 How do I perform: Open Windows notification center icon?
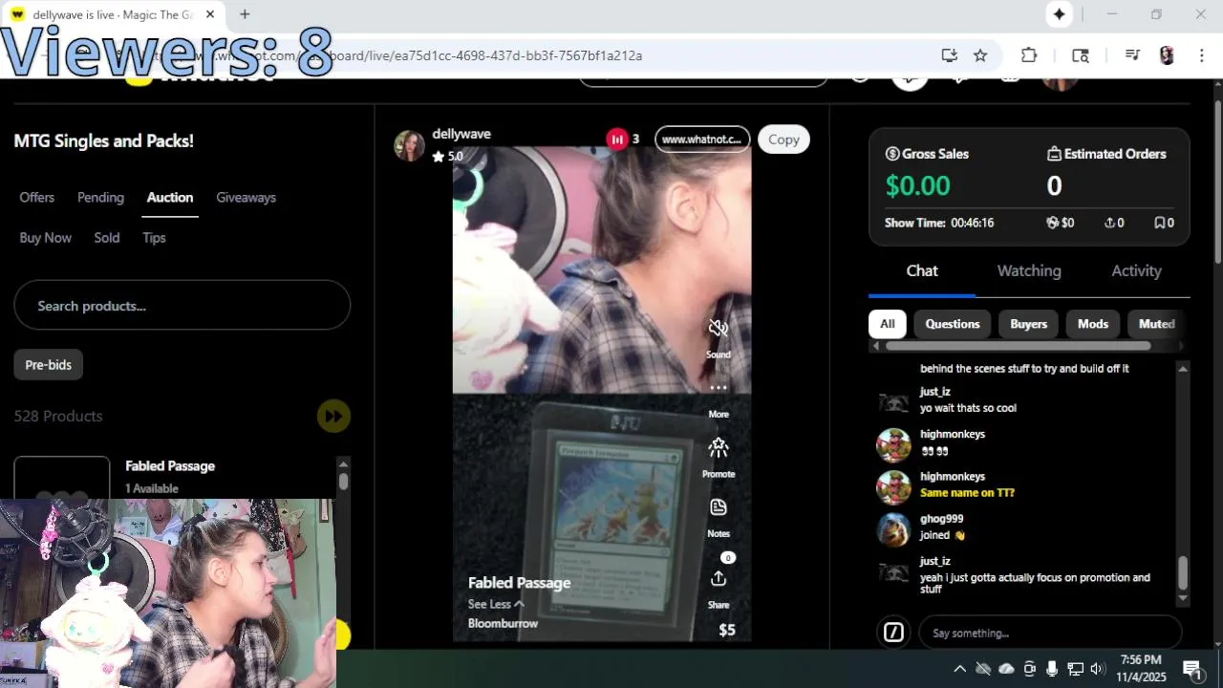(1192, 669)
